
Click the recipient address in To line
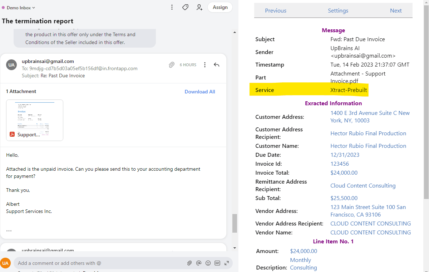pyautogui.click(x=83, y=68)
